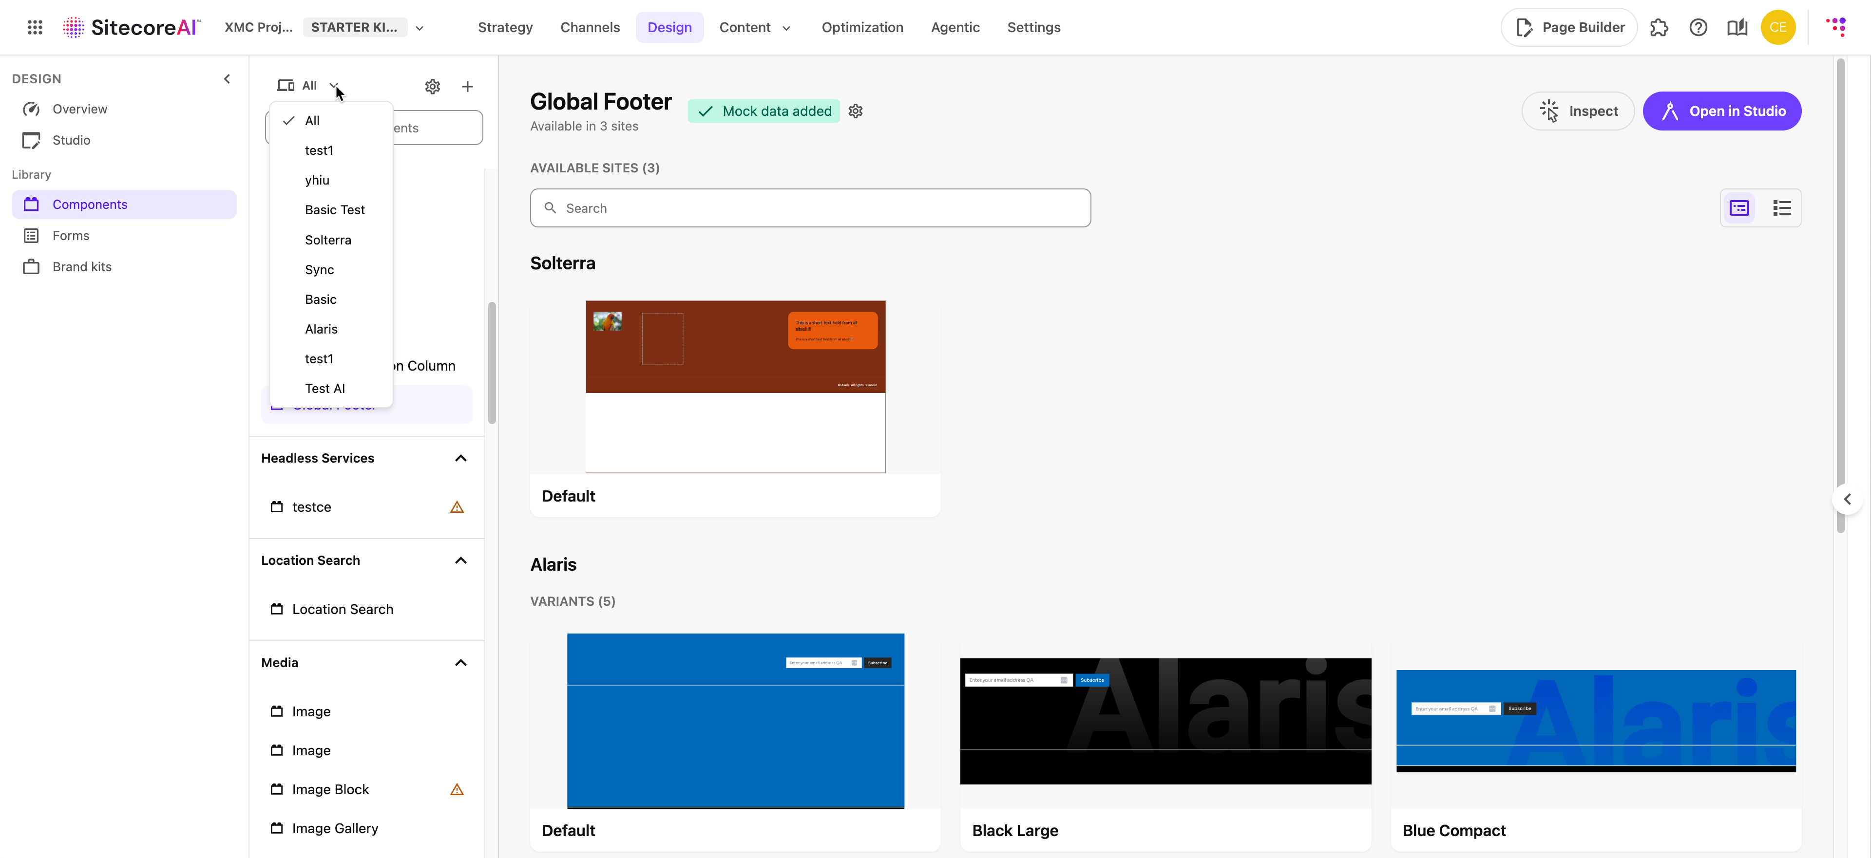Open the Blue Compact variant thumbnail
The height and width of the screenshot is (858, 1871).
tap(1596, 721)
